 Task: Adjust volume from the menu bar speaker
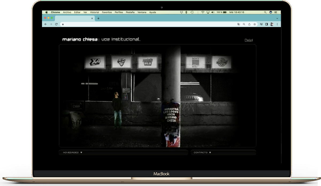(213, 12)
